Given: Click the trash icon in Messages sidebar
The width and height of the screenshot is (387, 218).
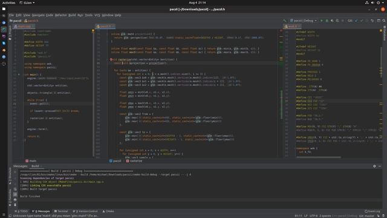Looking at the screenshot, I should pos(15,205).
